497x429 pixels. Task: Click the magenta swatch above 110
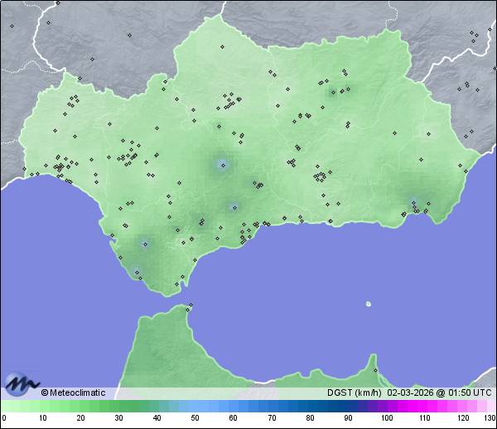[x=424, y=406]
